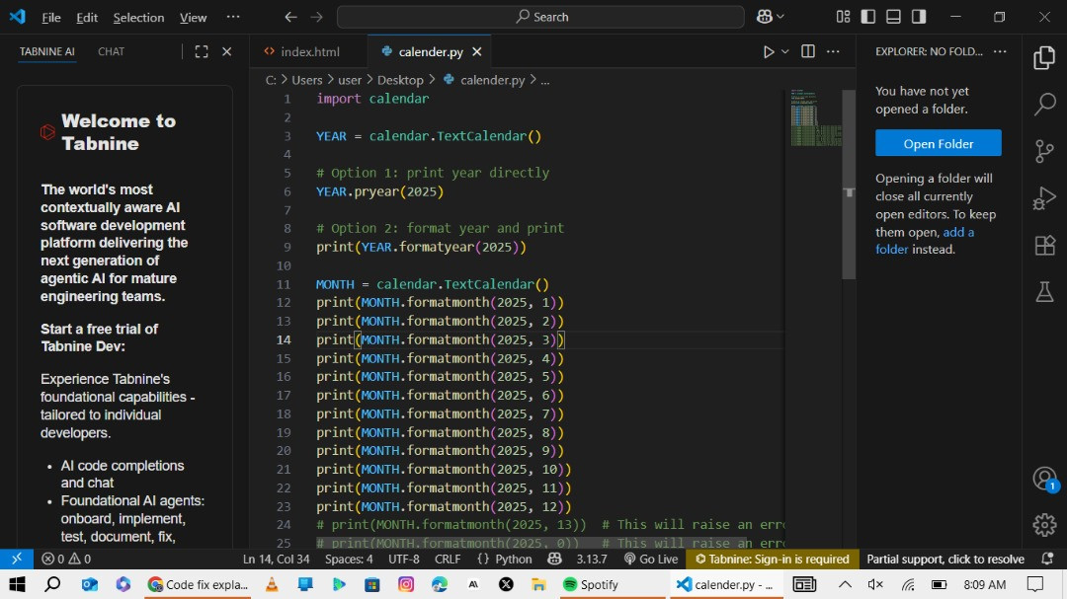Click the editor vertical scrollbar

pos(849,185)
